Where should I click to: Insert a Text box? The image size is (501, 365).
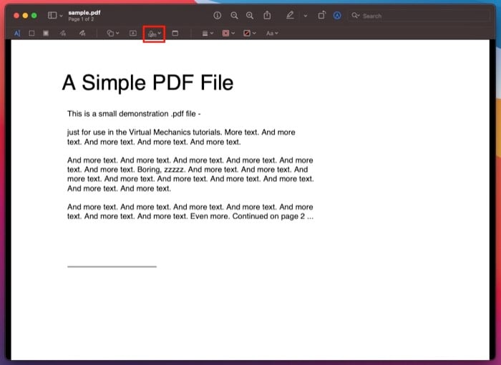click(133, 33)
